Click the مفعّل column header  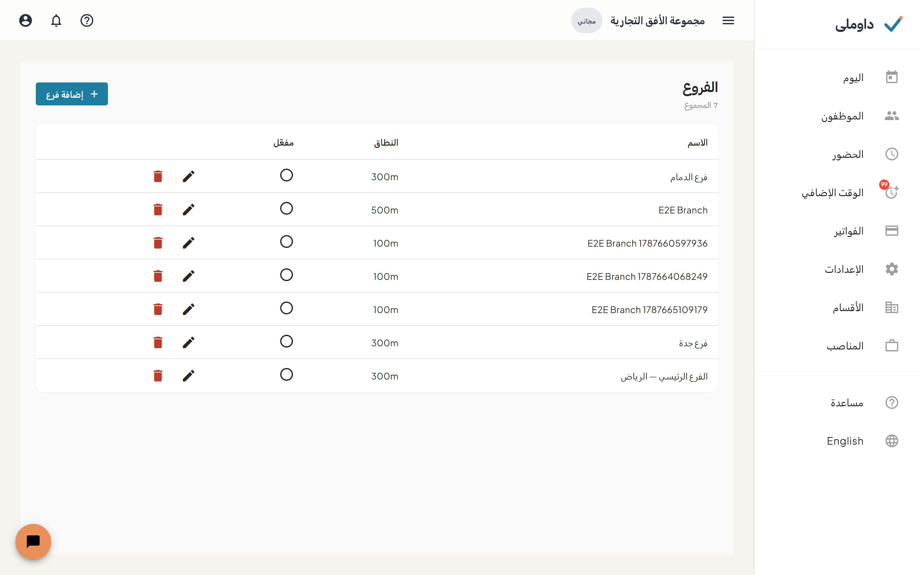click(x=284, y=142)
